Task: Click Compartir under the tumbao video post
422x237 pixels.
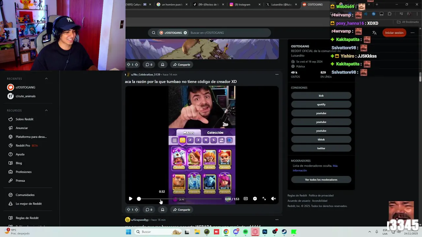Action: (182, 210)
